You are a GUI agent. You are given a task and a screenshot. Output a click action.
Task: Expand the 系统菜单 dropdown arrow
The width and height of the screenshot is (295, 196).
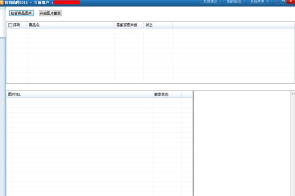click(x=267, y=2)
